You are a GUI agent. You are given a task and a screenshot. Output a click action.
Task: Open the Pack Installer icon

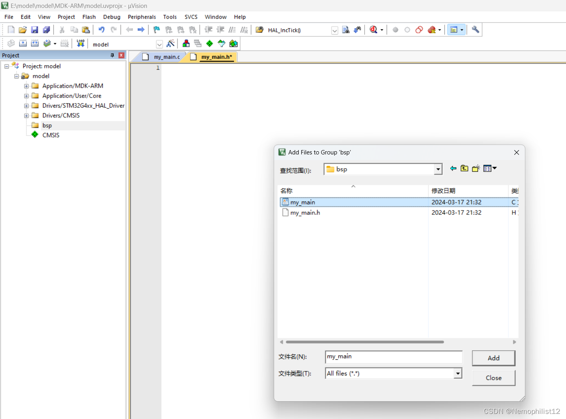click(x=234, y=43)
